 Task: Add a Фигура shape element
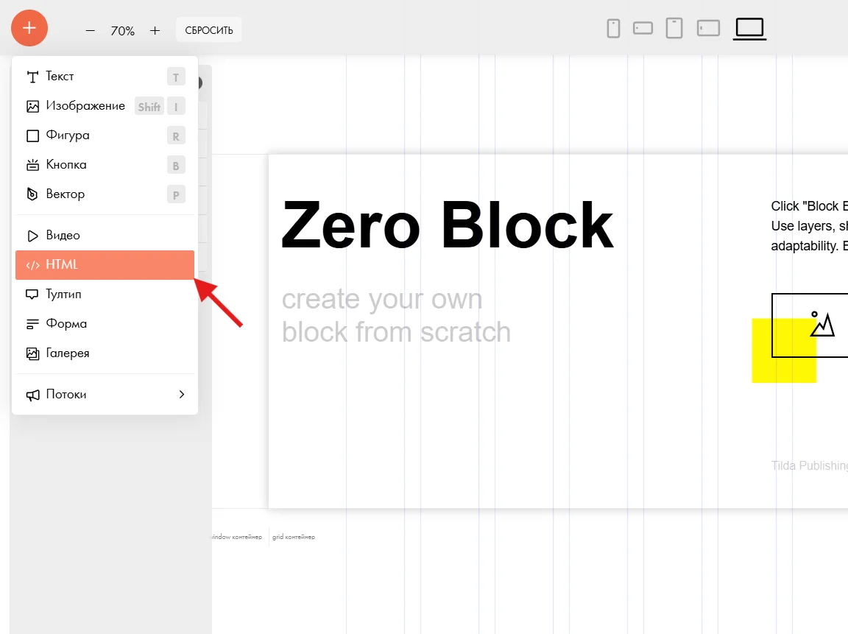click(x=105, y=135)
